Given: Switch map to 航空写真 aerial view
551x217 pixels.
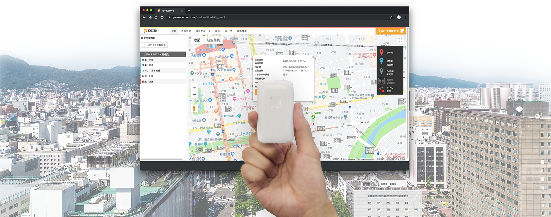Looking at the screenshot, I should tap(213, 40).
